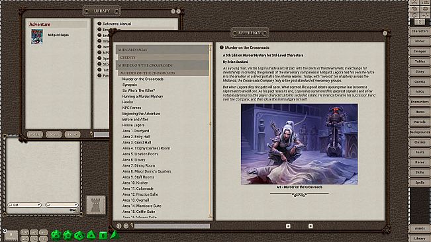Open Running a Murder Mystery page
This screenshot has width=431, height=242.
[x=142, y=97]
